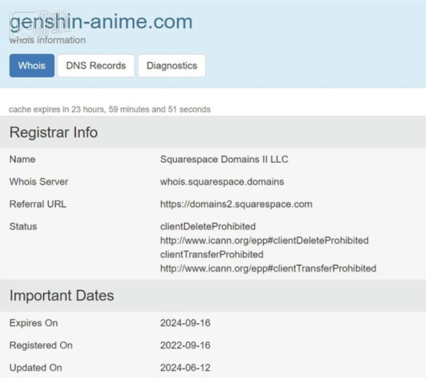Viewport: 426px width, 378px height.
Task: Click the whois information subtitle
Action: 47,40
